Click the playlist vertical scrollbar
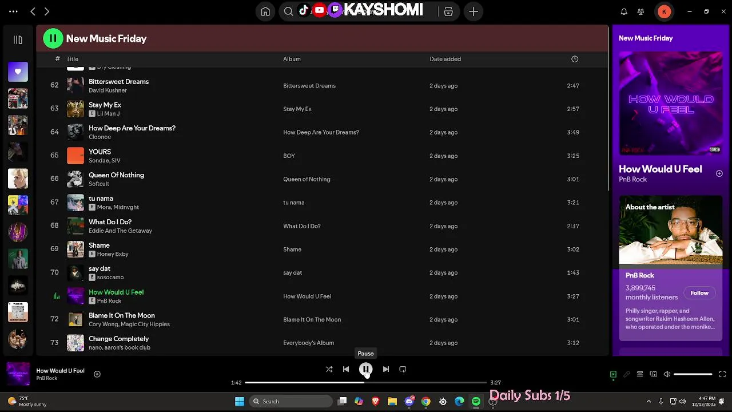732x412 pixels. pyautogui.click(x=608, y=109)
